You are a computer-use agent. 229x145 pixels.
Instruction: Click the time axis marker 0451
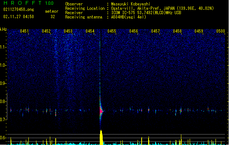[24, 31]
